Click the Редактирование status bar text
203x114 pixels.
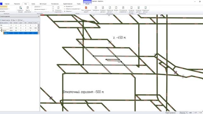[170, 113]
